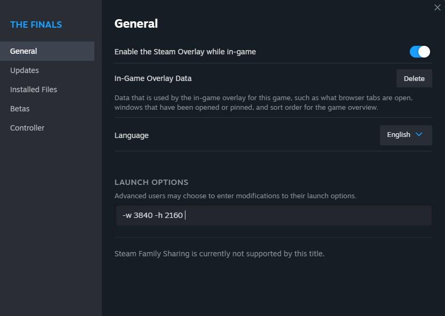Open the English language dropdown

(x=405, y=135)
